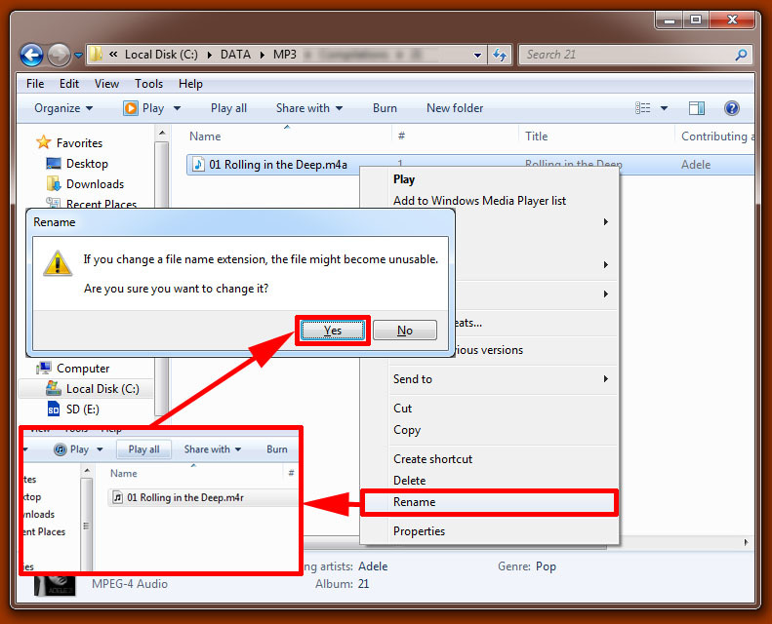
Task: Click Adele in contributing artists details
Action: [373, 566]
